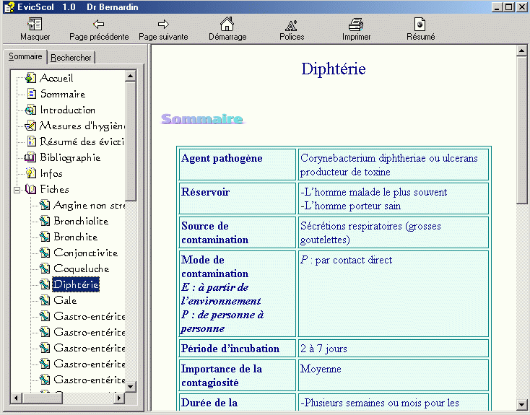Open the Démarrage home icon
Viewport: 530px width, 415px height.
(x=227, y=24)
